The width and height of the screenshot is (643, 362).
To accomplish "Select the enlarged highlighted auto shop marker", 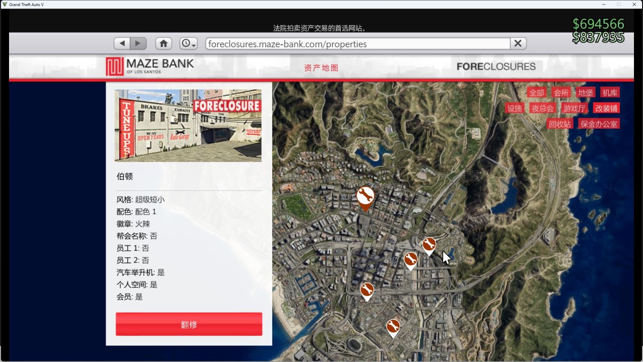I will pos(365,198).
